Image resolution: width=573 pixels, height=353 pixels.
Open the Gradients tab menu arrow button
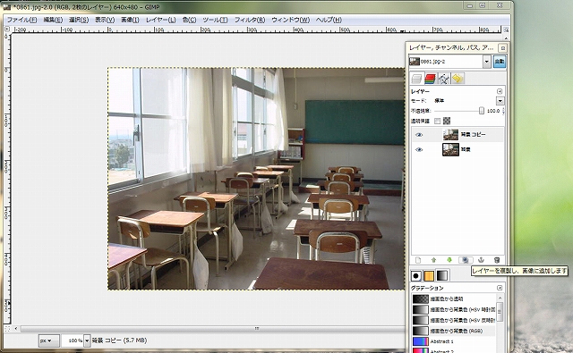(500, 288)
